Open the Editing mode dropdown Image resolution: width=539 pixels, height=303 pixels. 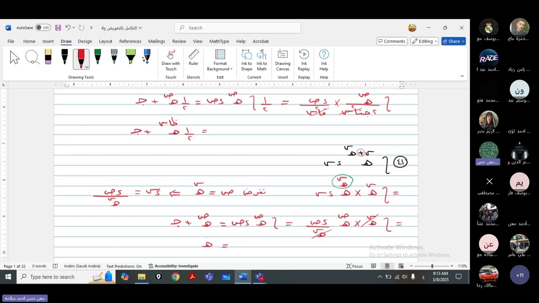[x=424, y=41]
